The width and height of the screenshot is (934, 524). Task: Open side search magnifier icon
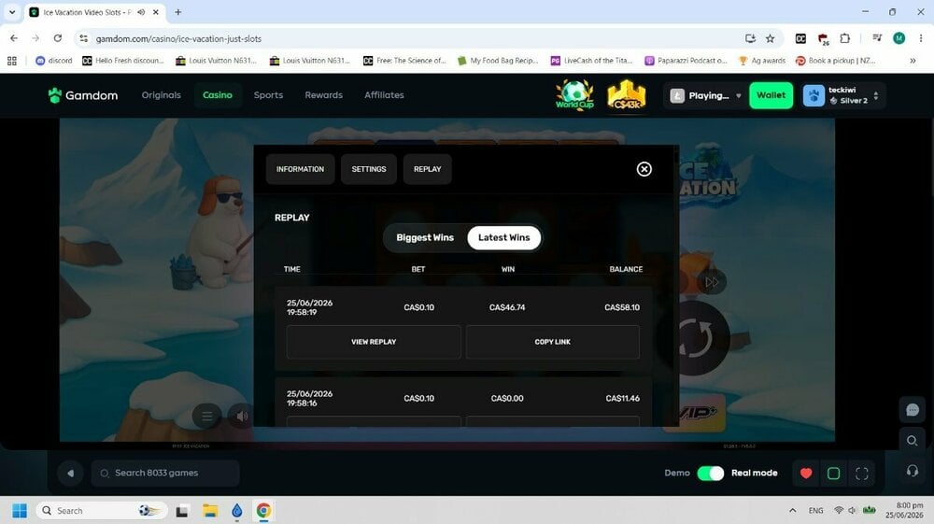912,441
